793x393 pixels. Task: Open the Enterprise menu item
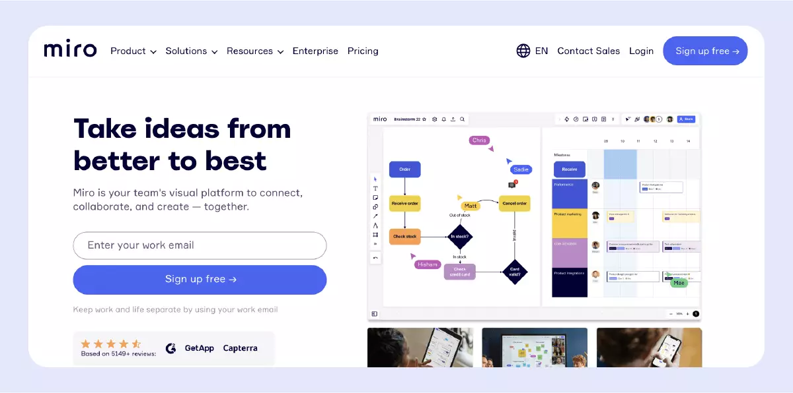315,51
